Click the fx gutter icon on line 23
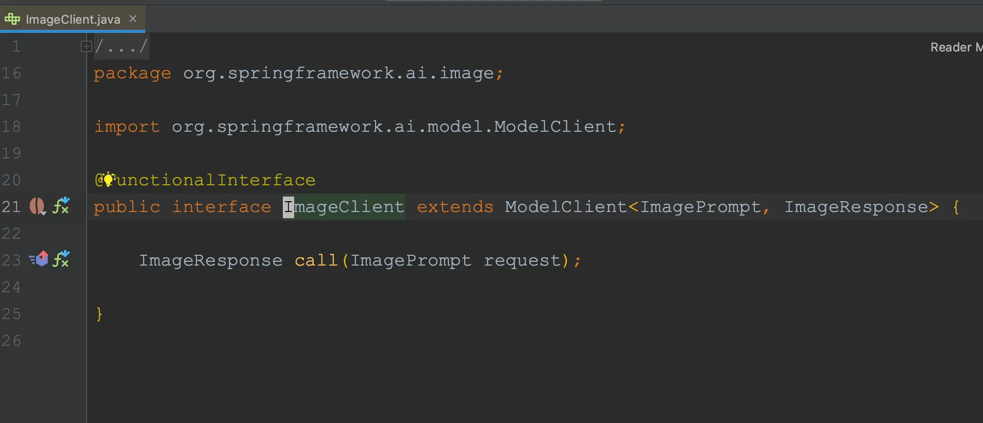 [61, 258]
